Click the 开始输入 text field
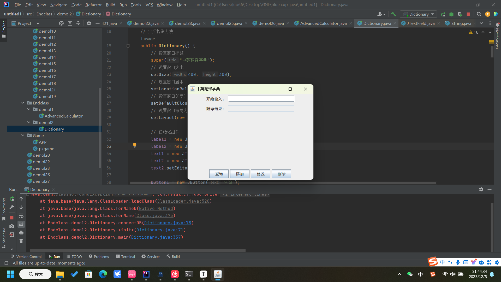The width and height of the screenshot is (501, 282). point(261,99)
